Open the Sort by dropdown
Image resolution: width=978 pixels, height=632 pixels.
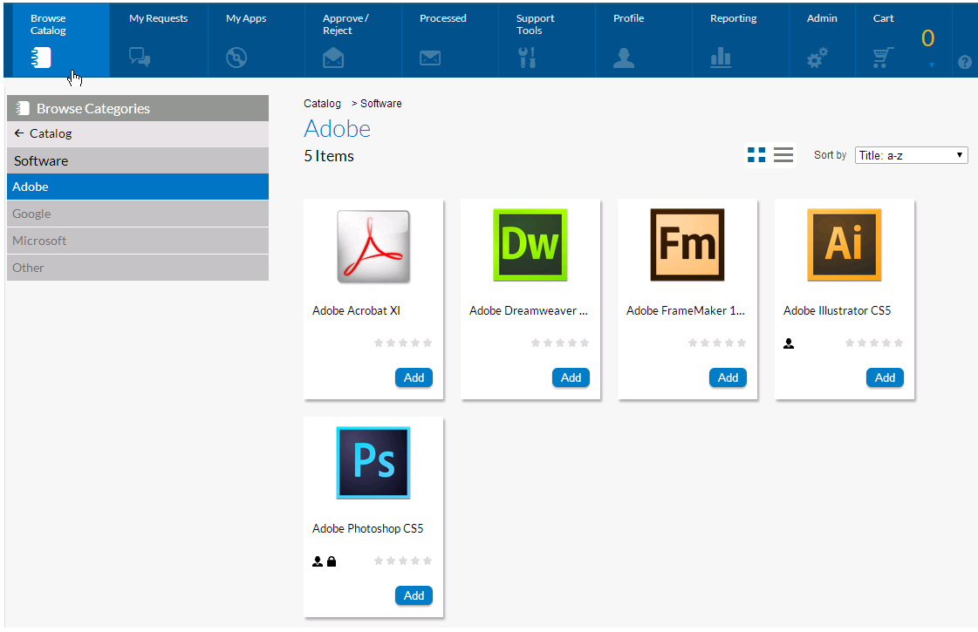tap(911, 154)
